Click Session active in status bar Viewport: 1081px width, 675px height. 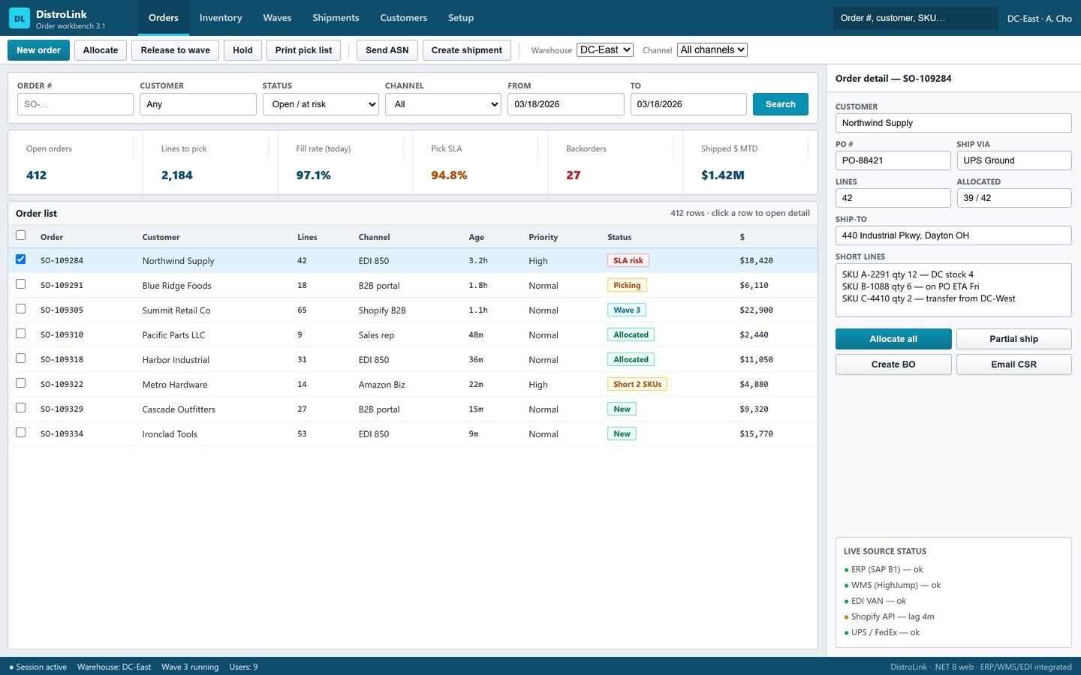point(38,667)
